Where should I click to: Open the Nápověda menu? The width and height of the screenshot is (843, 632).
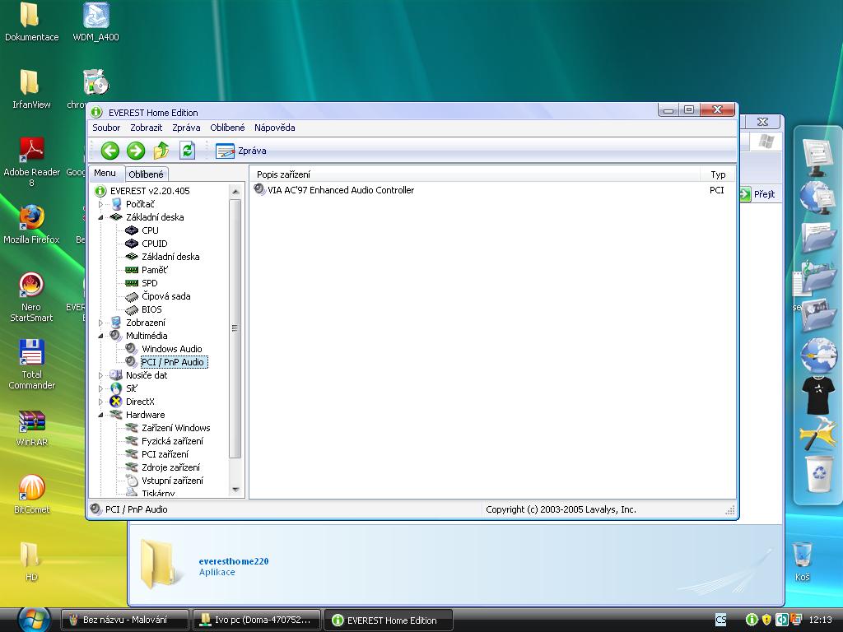coord(274,128)
